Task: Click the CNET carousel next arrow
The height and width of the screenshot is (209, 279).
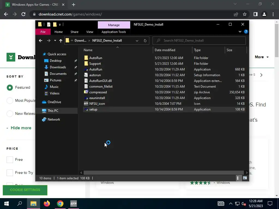Action: point(261,75)
